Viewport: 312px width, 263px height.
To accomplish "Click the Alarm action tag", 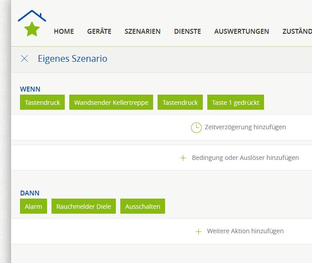I will click(x=34, y=207).
